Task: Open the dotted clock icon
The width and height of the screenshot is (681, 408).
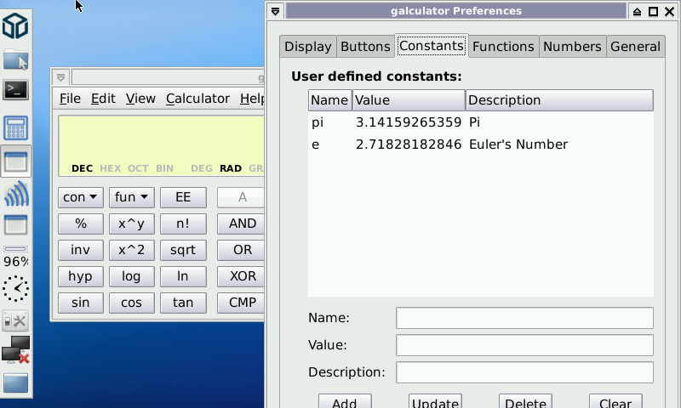Action: click(x=15, y=288)
